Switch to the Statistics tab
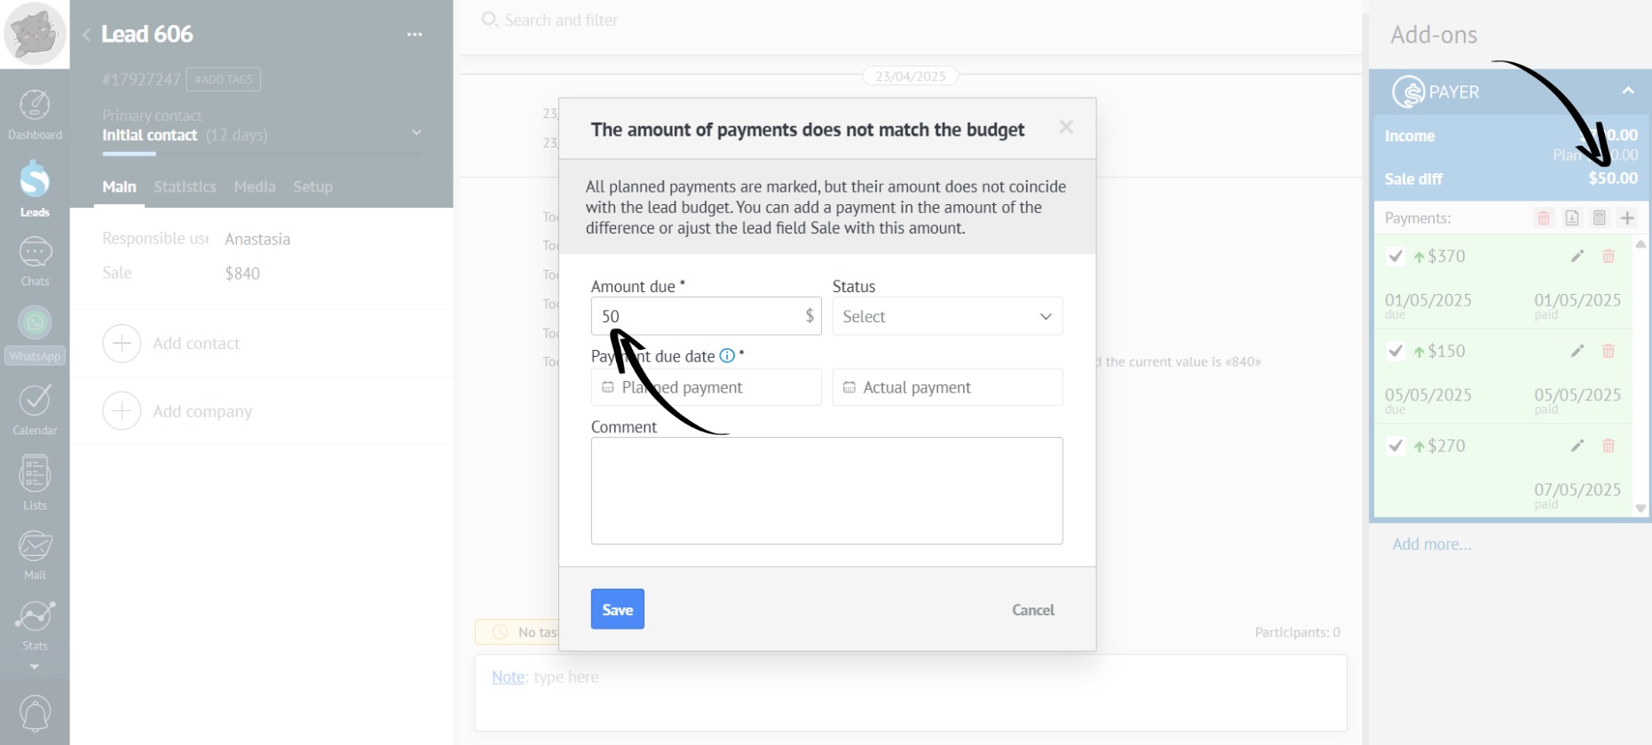This screenshot has height=745, width=1652. [x=185, y=187]
